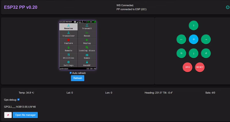Click the moon sleep icon in device status bar
Screen dimensions: 230x122
pyautogui.click(x=78, y=22)
